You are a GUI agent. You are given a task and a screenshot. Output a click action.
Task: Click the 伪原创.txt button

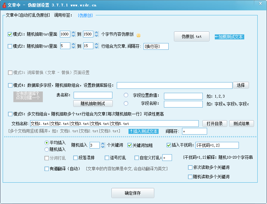pyautogui.click(x=191, y=36)
